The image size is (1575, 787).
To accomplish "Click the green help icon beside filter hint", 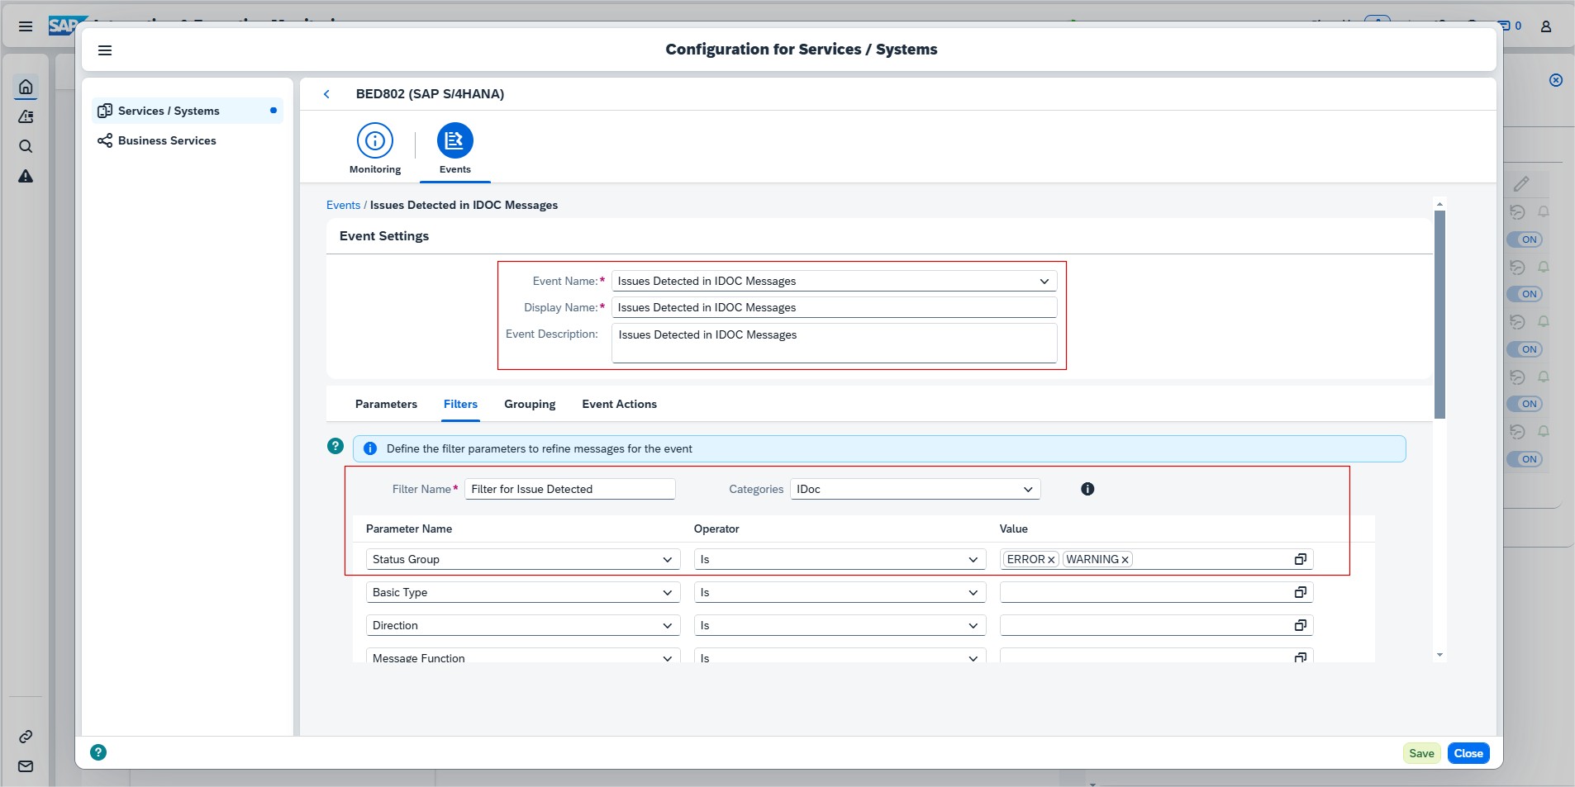I will (335, 446).
